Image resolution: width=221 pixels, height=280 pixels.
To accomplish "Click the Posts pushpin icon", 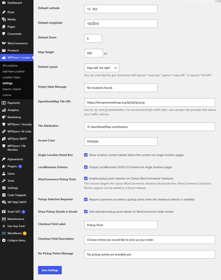I will click(4, 12).
